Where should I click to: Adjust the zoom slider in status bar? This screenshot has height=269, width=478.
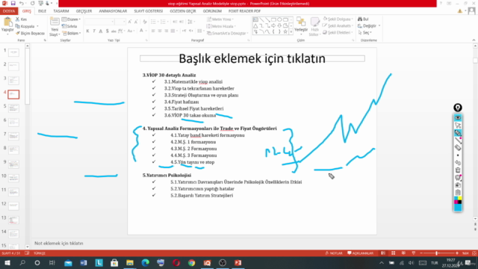(436, 253)
